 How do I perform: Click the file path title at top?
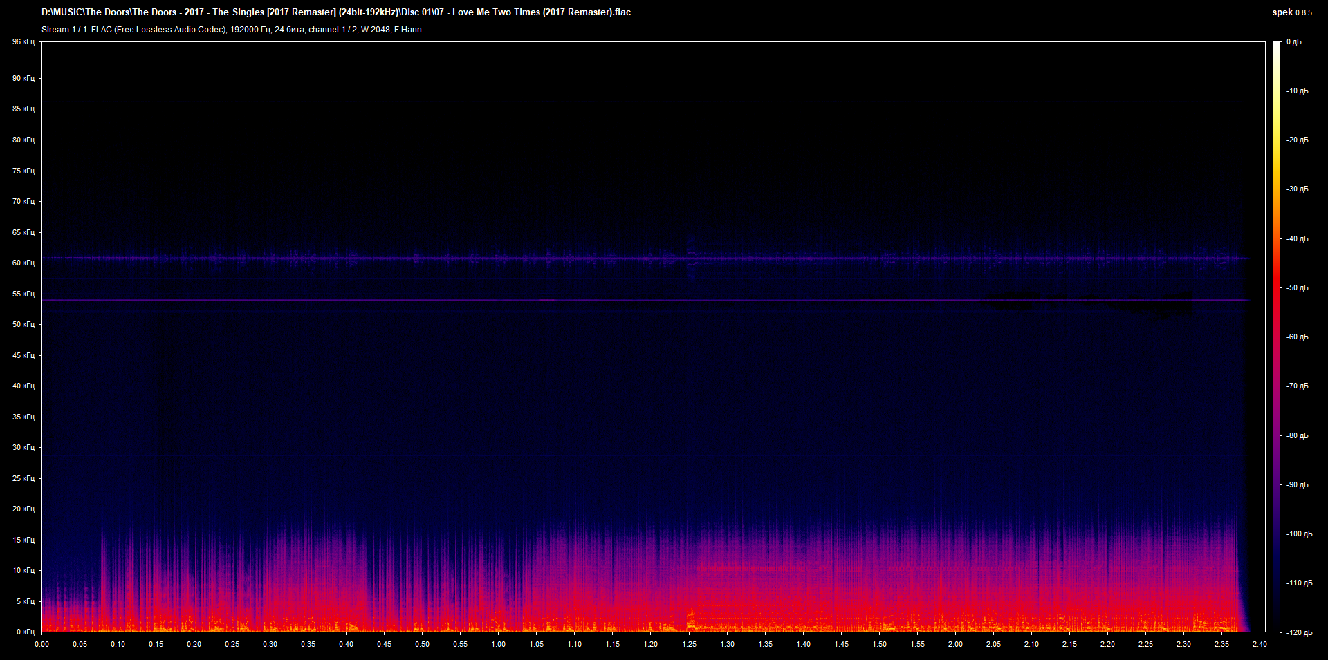pyautogui.click(x=336, y=12)
